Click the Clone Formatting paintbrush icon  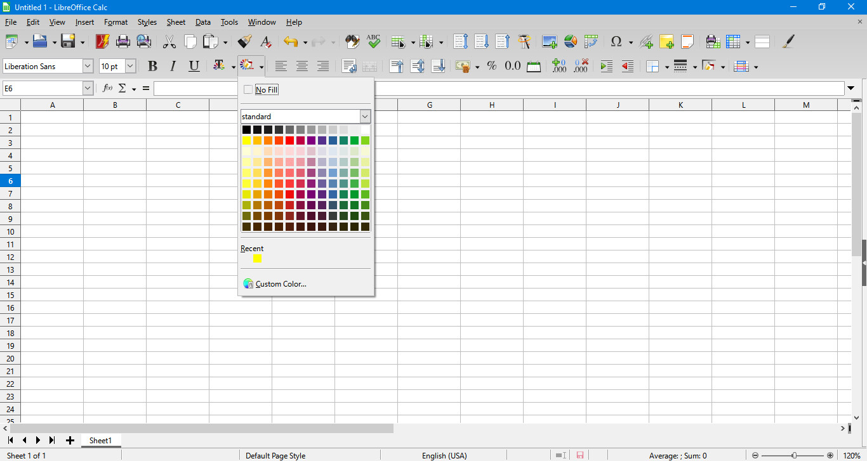[x=245, y=42]
